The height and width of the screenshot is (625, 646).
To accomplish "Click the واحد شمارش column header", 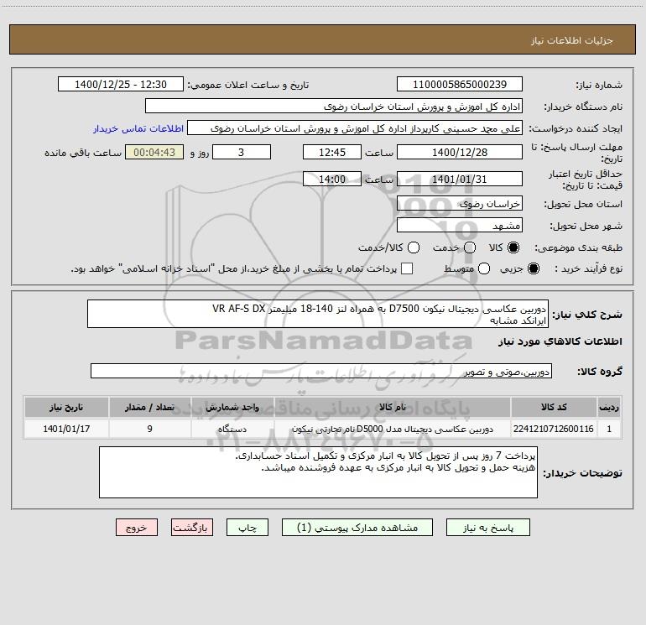I will (232, 407).
